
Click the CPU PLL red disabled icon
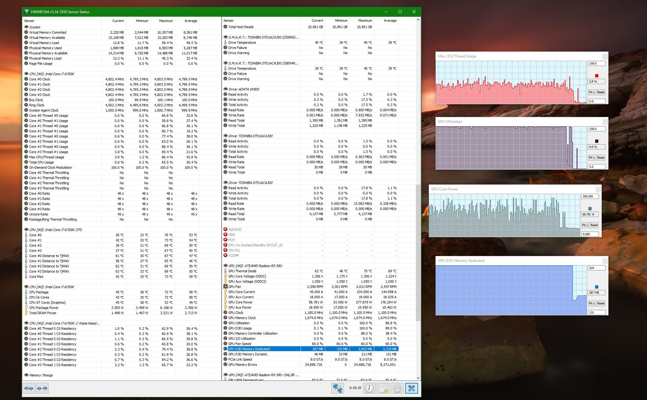tap(225, 250)
